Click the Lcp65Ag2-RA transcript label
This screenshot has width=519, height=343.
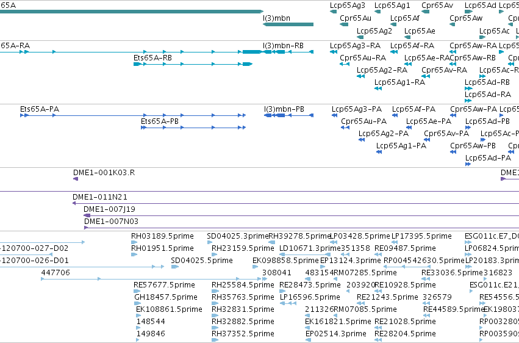tap(382, 70)
